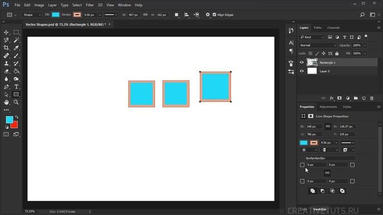Select the Rectangular Marquee tool
The width and height of the screenshot is (383, 215).
(x=16, y=32)
